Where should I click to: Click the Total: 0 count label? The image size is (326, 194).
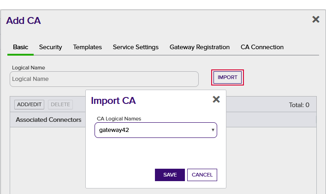pyautogui.click(x=299, y=105)
